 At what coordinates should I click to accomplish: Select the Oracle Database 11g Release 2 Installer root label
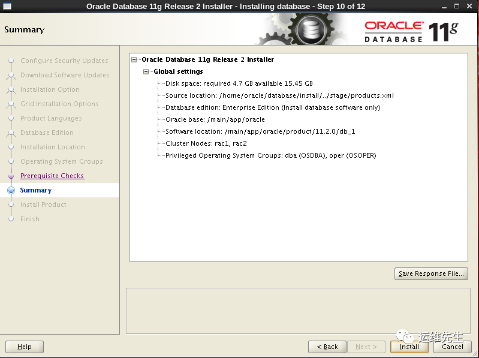pyautogui.click(x=208, y=59)
